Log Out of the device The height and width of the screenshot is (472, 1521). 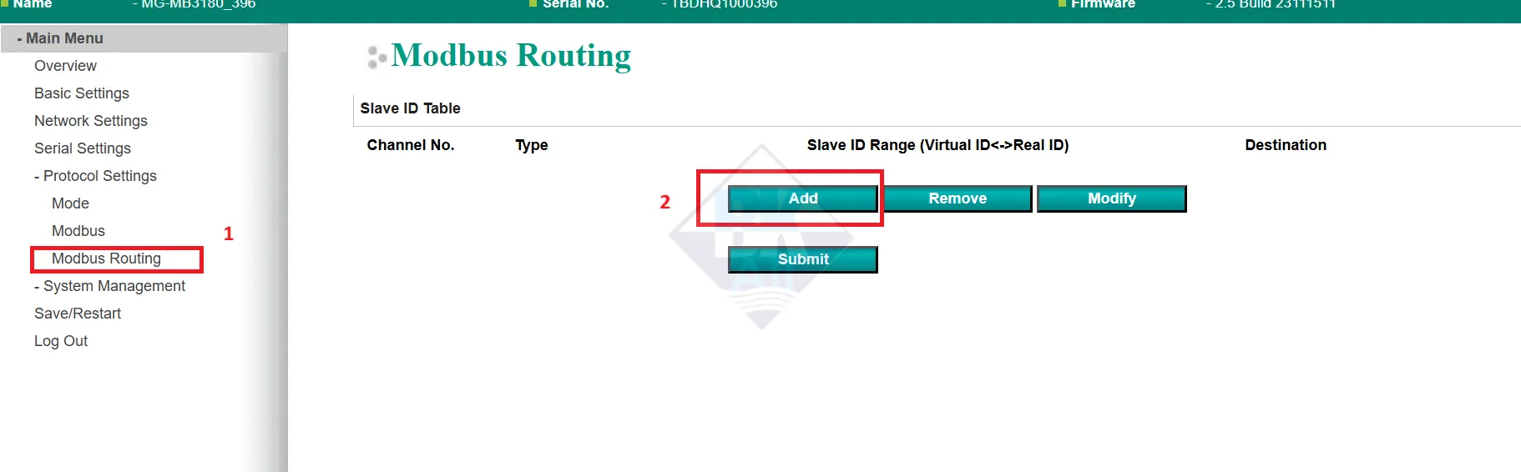tap(61, 341)
